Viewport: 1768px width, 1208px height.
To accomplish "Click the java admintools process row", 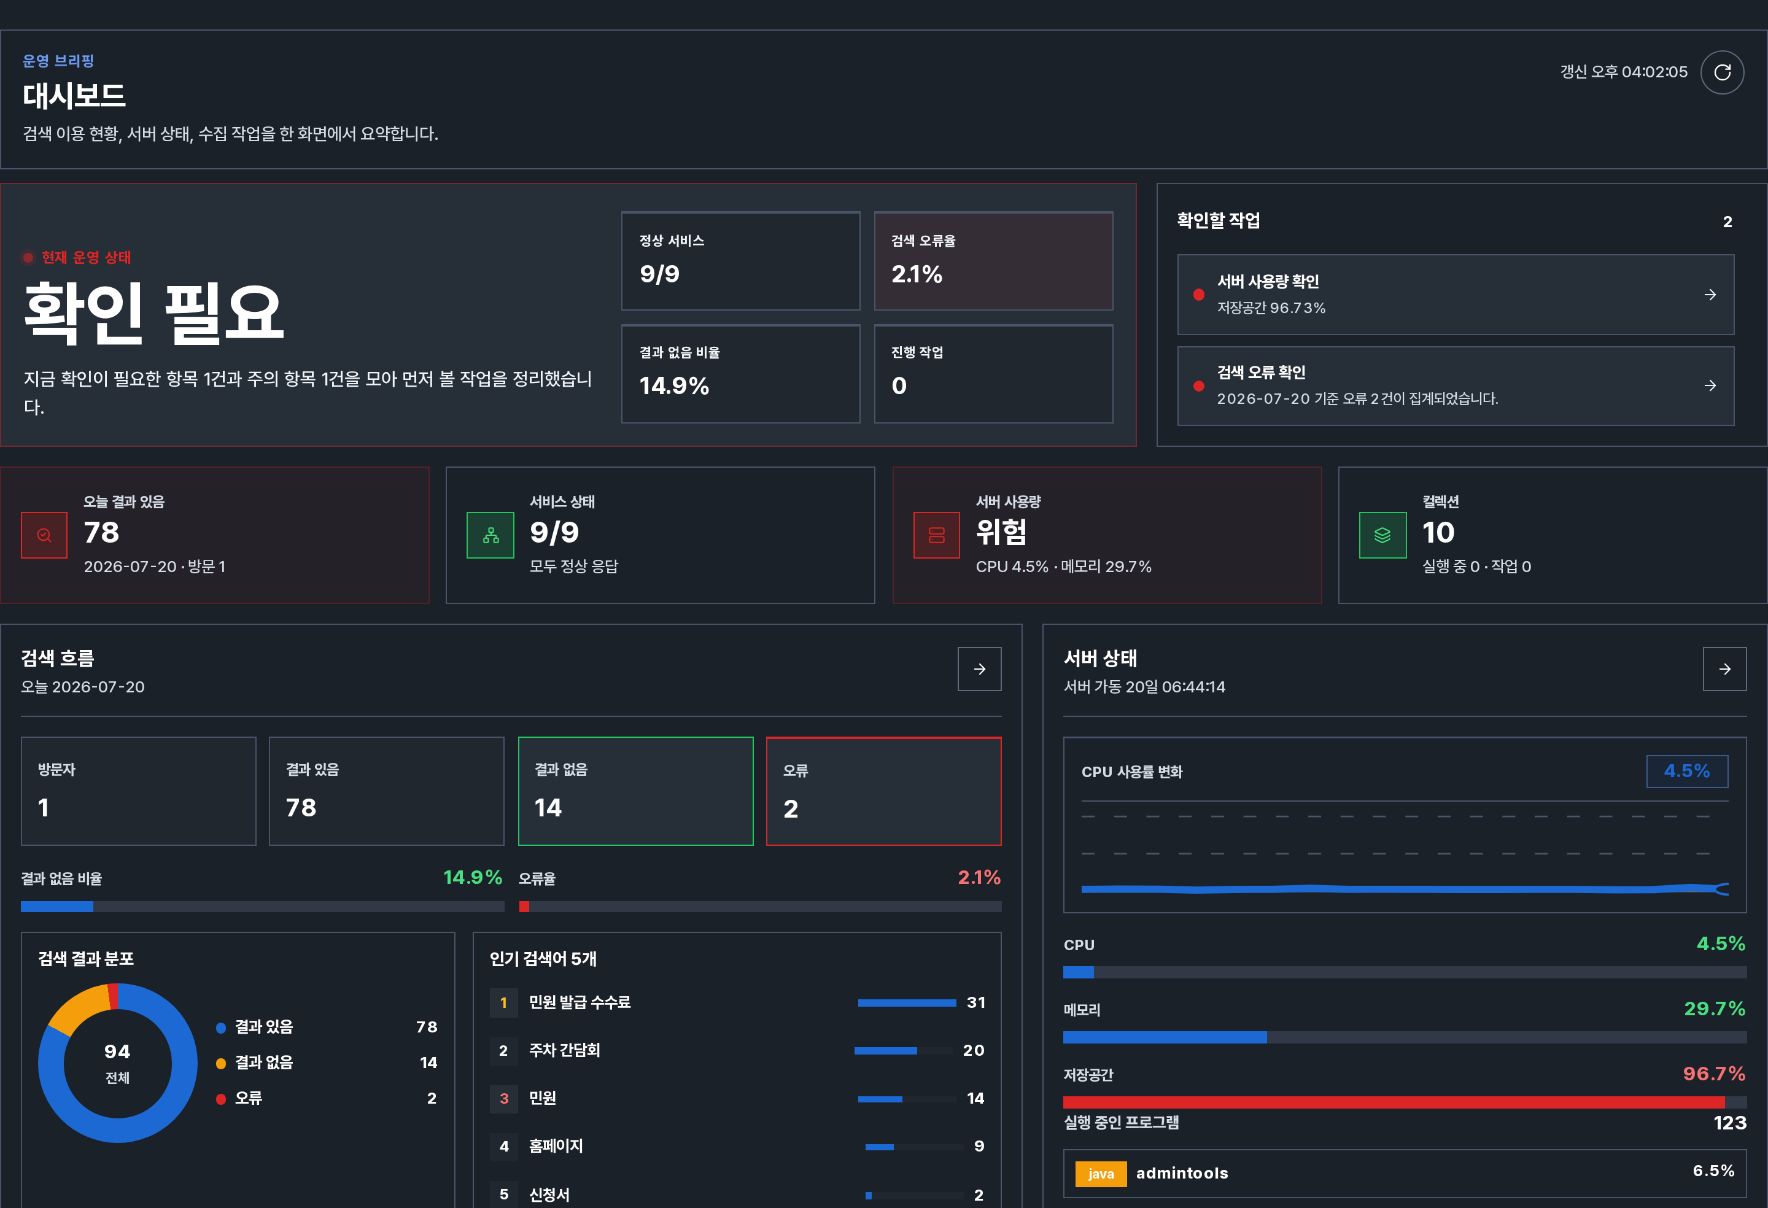I will coord(1405,1173).
